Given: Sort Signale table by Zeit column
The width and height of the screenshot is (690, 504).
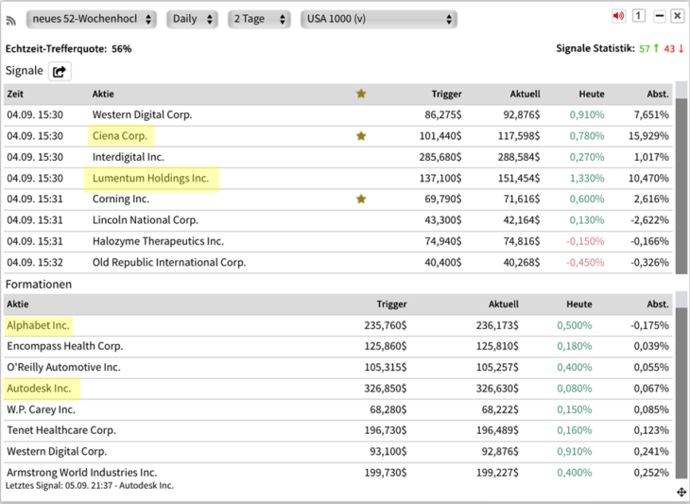Looking at the screenshot, I should [15, 94].
